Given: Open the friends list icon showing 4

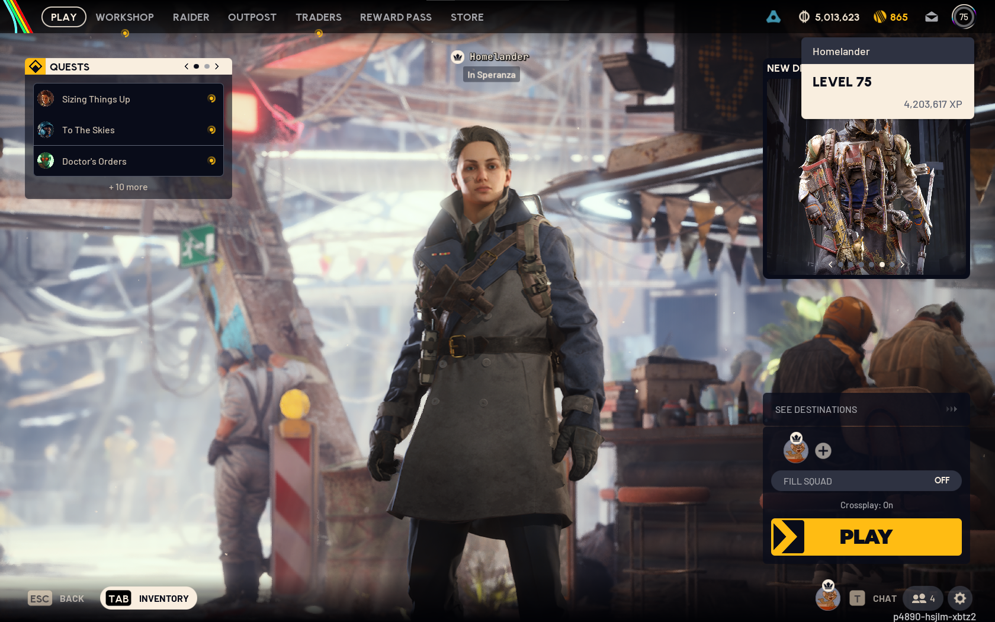Looking at the screenshot, I should [x=923, y=598].
